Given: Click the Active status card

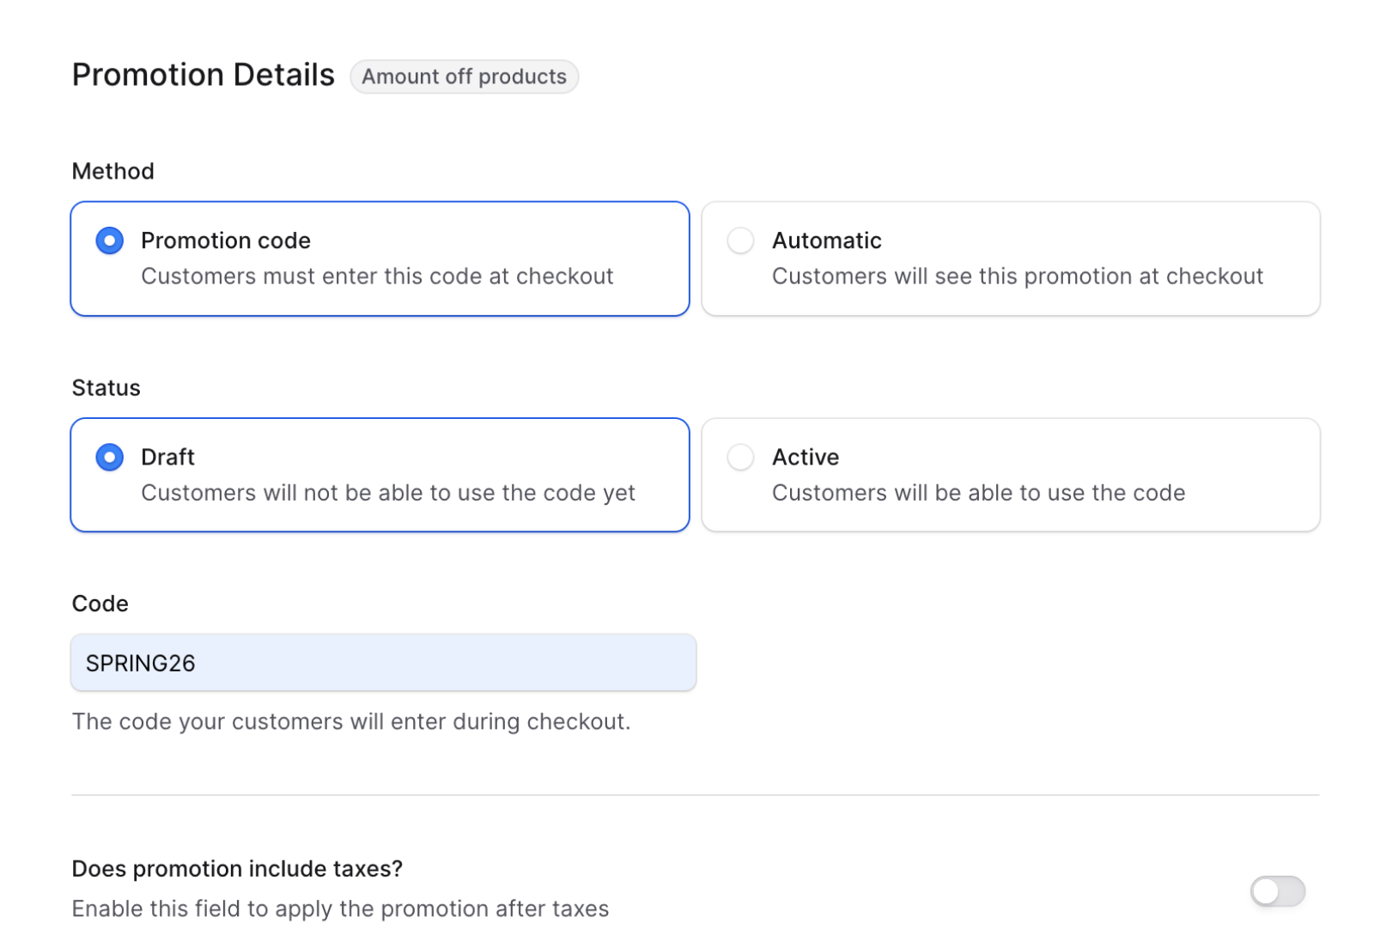Looking at the screenshot, I should (1012, 474).
